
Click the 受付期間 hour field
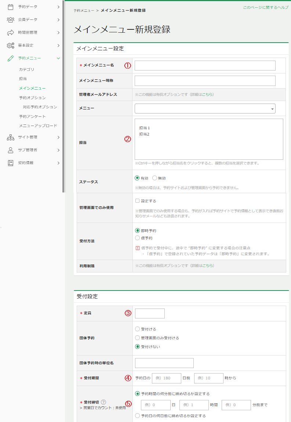pyautogui.click(x=209, y=378)
